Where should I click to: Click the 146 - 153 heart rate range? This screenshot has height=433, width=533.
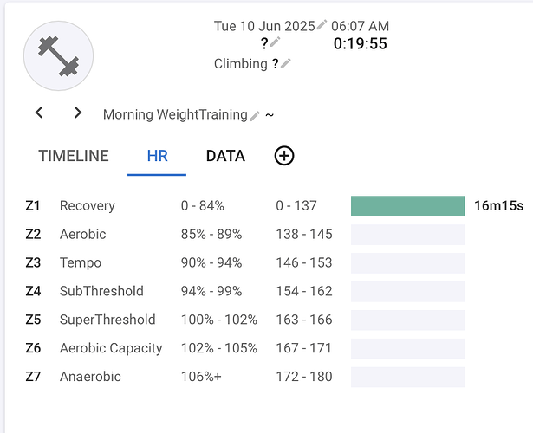[x=304, y=263]
